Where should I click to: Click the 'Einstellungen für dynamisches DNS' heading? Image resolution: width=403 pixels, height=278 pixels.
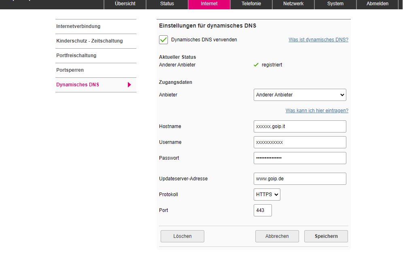tap(208, 26)
